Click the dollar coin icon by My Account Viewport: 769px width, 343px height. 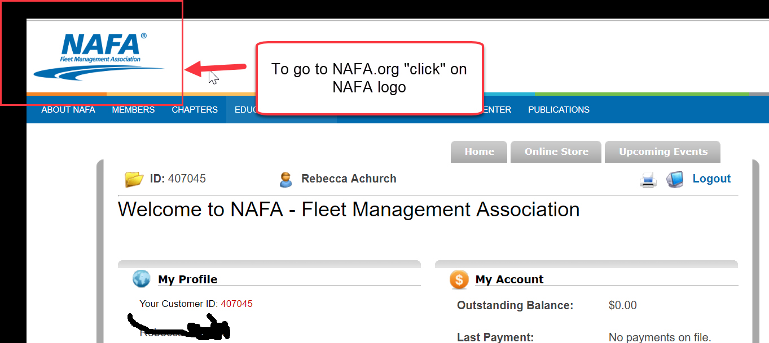459,279
